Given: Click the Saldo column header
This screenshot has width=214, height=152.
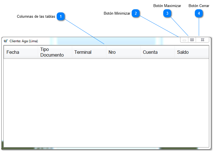Looking at the screenshot, I should pyautogui.click(x=192, y=52).
